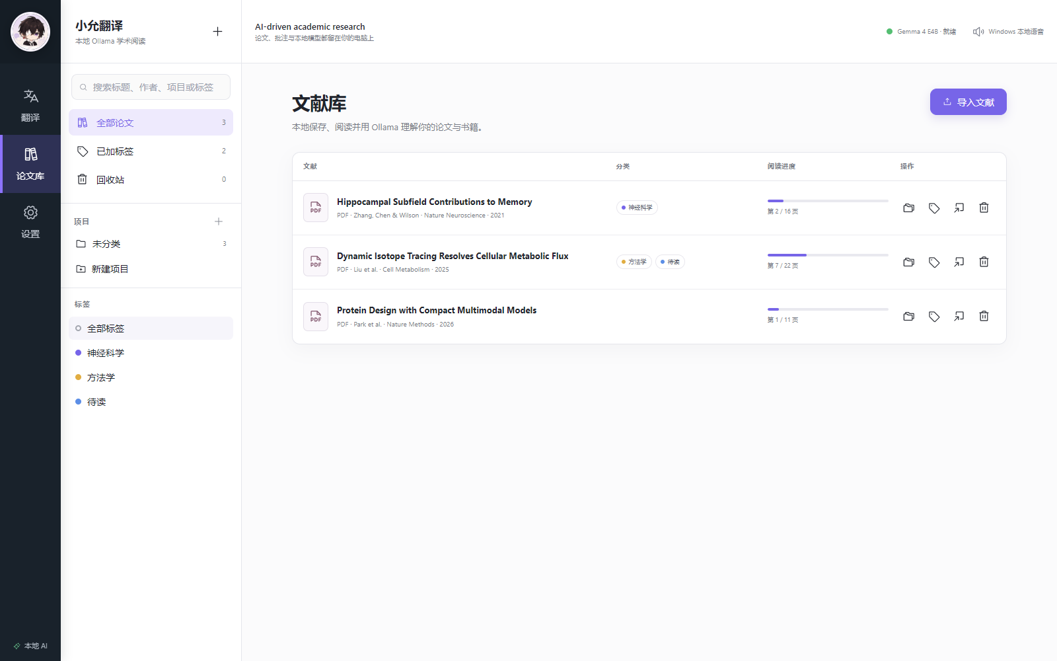Select 全部论文 all papers filter
The height and width of the screenshot is (661, 1057).
(x=151, y=122)
